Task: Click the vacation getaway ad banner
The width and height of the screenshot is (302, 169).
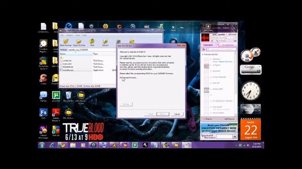Action: coord(219,128)
